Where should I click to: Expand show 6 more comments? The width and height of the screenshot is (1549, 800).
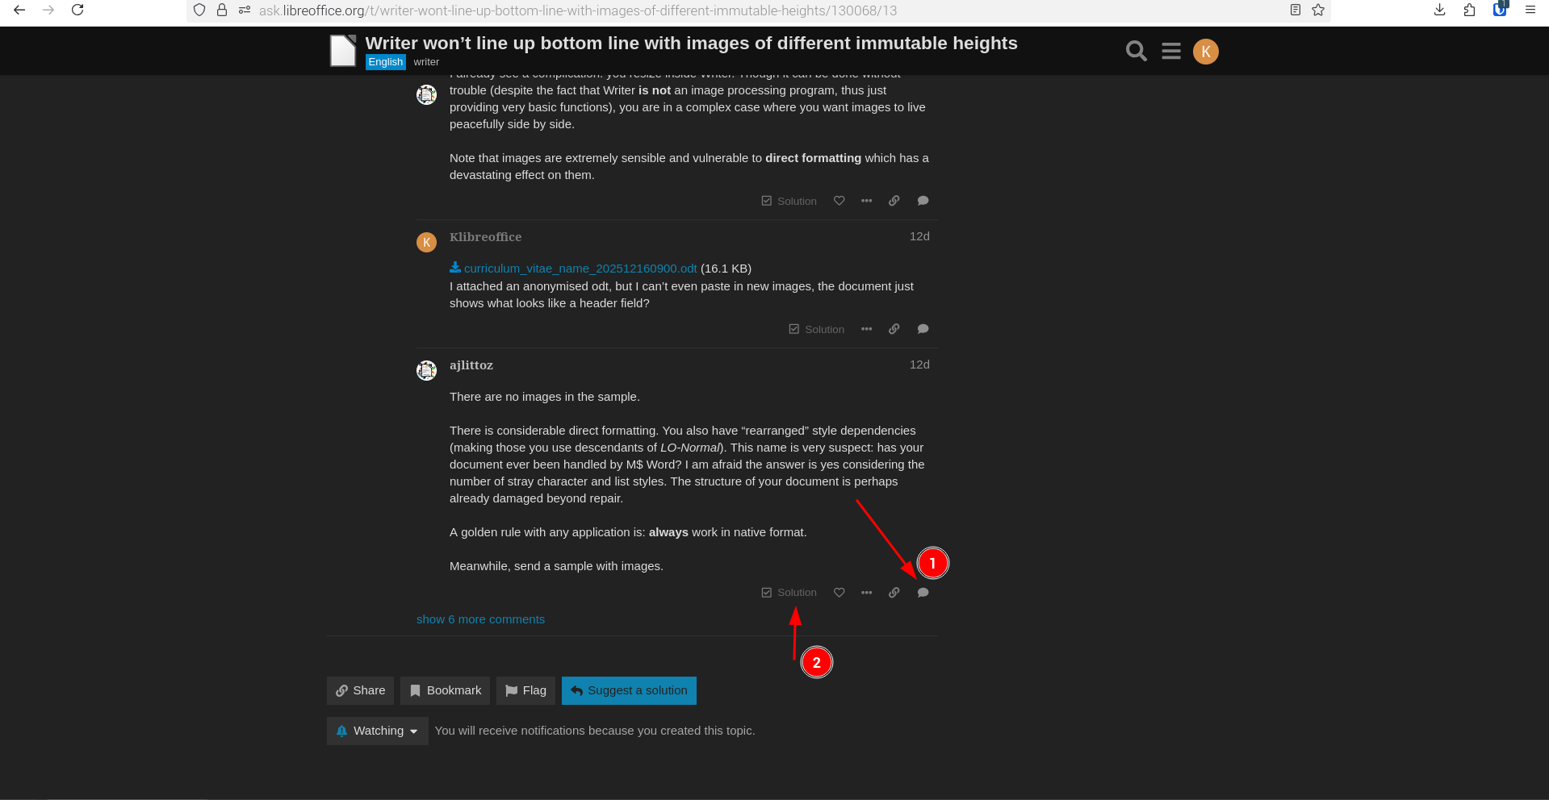tap(480, 619)
